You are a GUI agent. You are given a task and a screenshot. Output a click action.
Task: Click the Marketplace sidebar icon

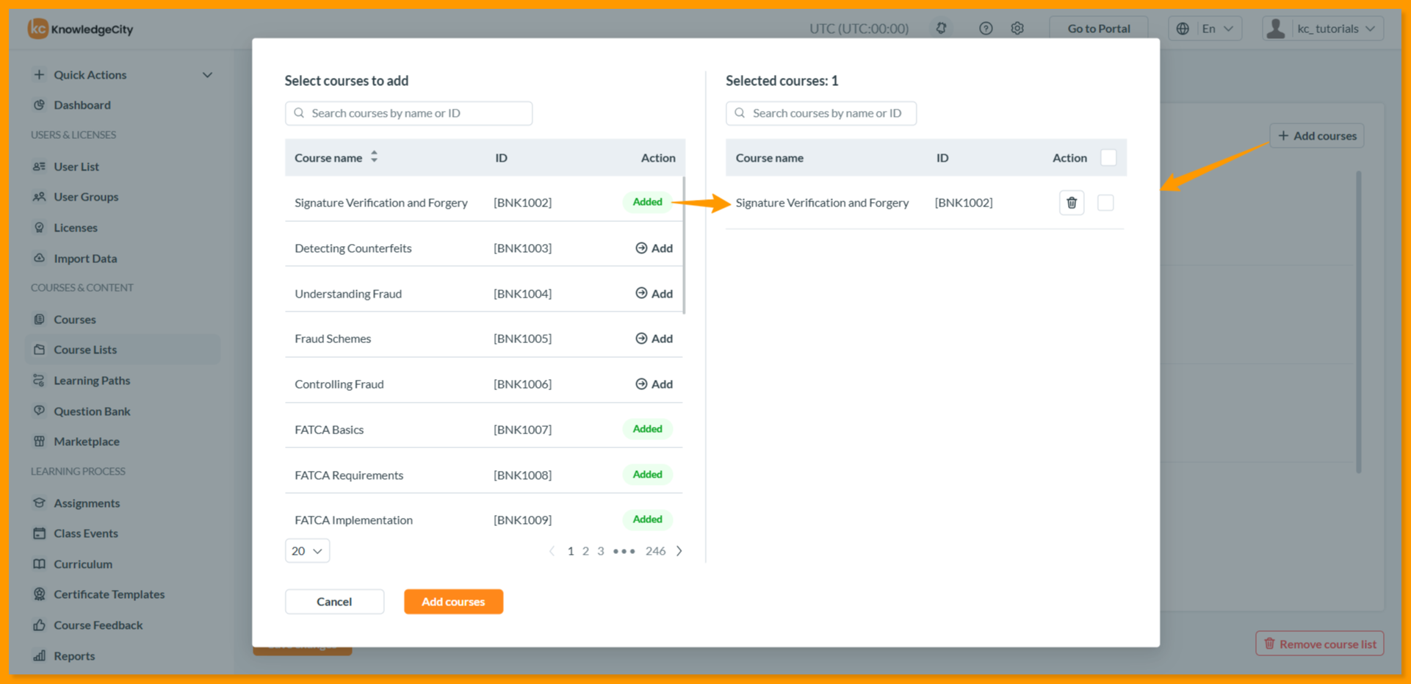pos(40,442)
